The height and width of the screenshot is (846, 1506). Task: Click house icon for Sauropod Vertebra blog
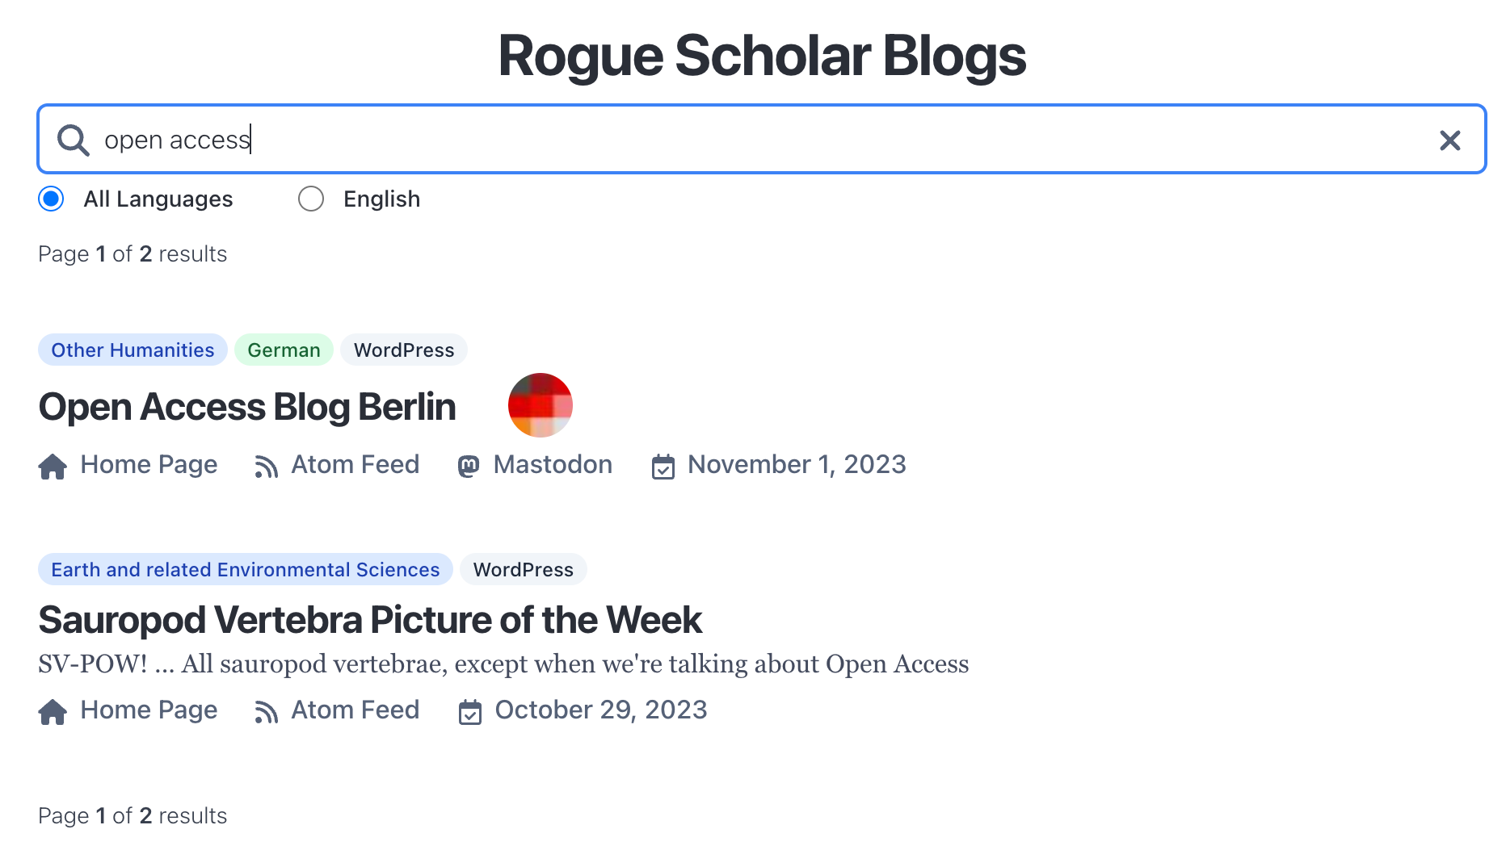pyautogui.click(x=53, y=712)
